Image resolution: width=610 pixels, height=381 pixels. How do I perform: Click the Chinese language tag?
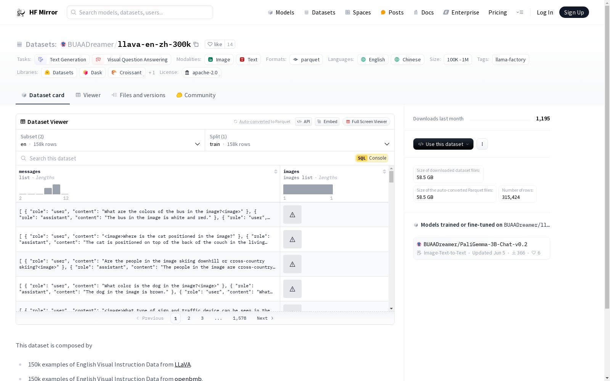408,59
